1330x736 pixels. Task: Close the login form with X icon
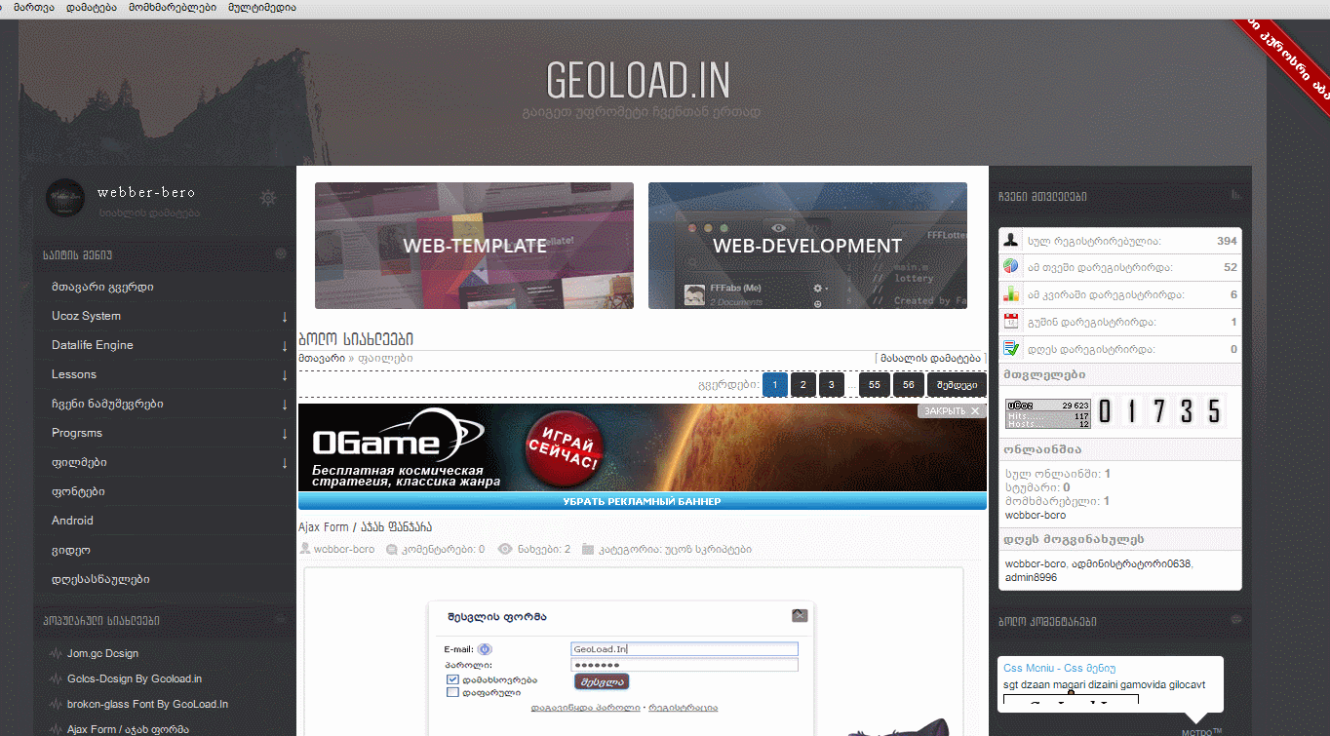click(800, 615)
